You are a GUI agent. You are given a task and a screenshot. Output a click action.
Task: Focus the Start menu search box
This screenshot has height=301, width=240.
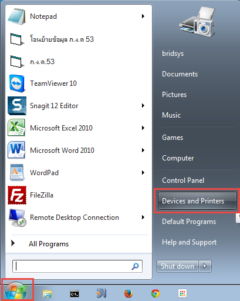click(77, 266)
